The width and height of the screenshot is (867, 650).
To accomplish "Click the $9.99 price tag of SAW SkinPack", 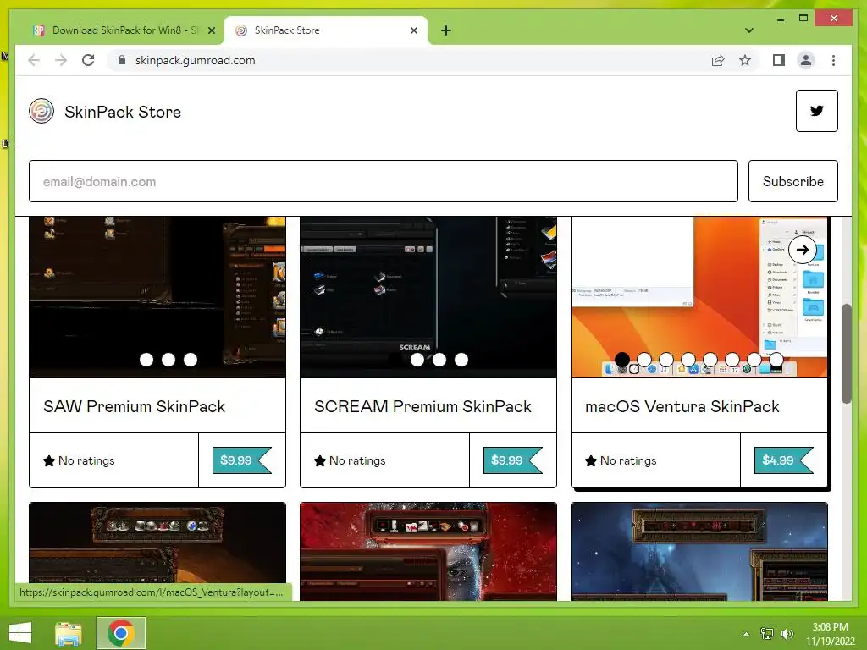I will (241, 460).
